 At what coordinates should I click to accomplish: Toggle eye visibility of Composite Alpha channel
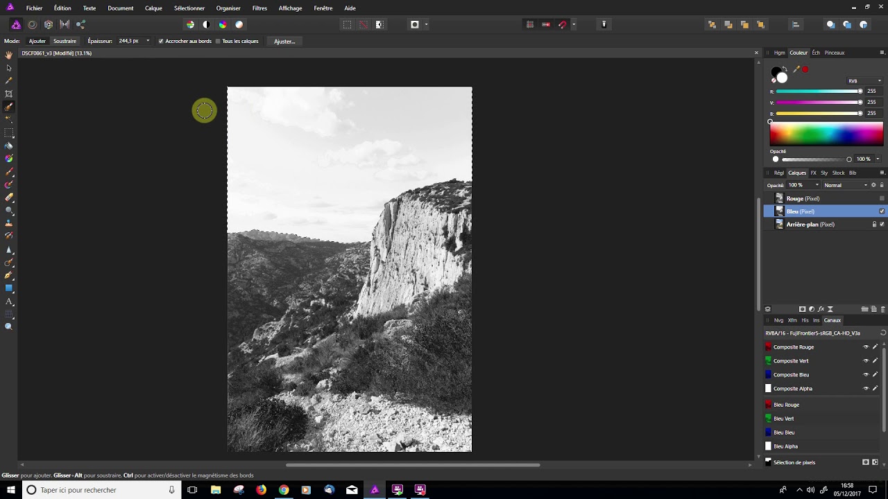point(866,389)
